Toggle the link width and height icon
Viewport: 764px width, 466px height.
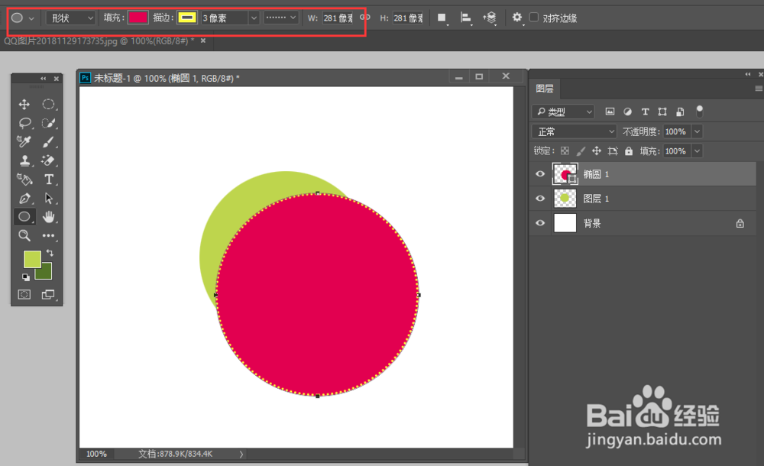tap(365, 18)
